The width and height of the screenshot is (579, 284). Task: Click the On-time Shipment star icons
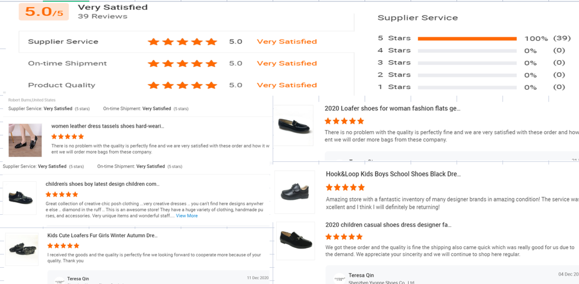click(x=182, y=64)
